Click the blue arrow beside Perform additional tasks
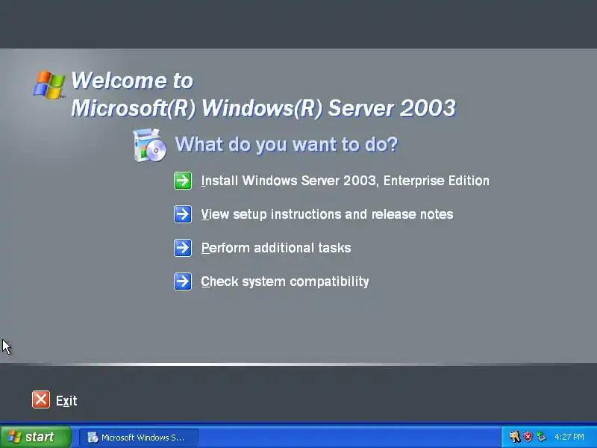The width and height of the screenshot is (597, 448). [x=183, y=248]
